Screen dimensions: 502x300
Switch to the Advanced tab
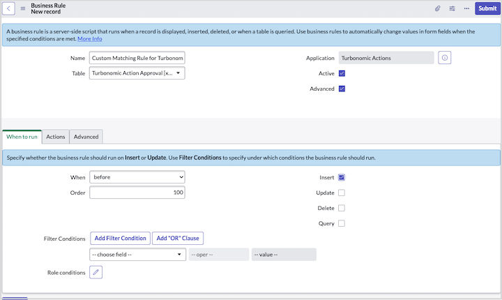point(86,137)
